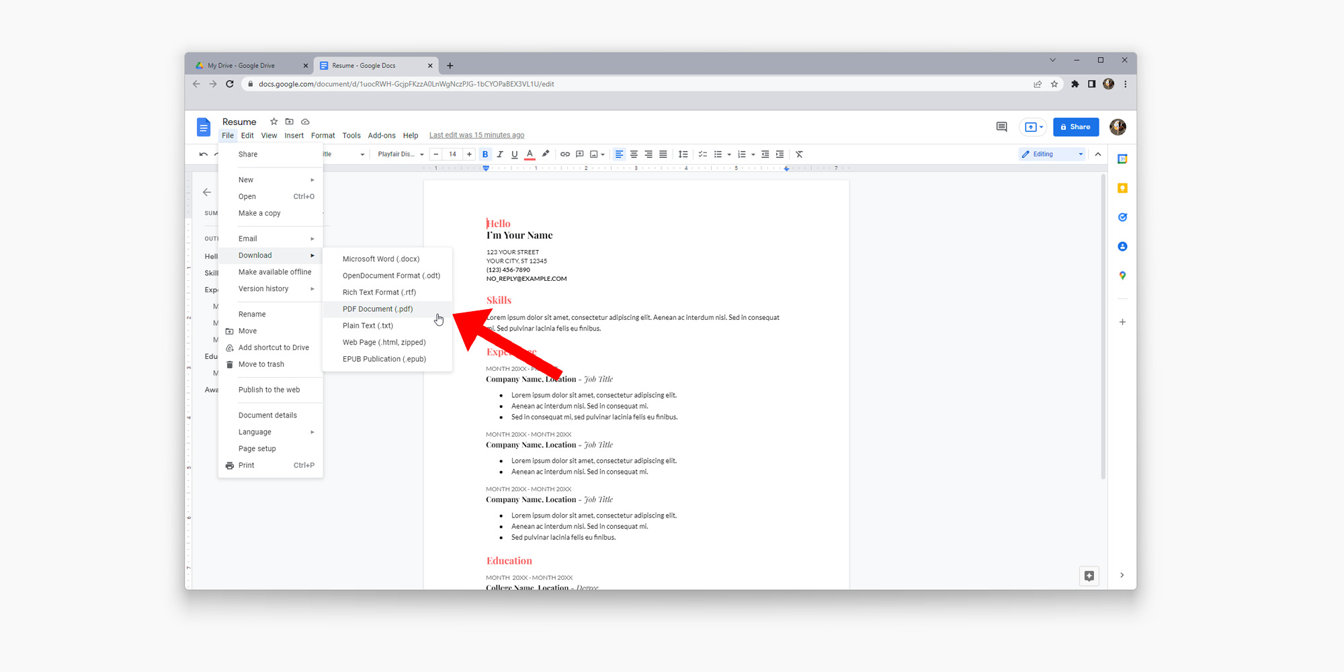Open comment history icon near Share

(1001, 126)
